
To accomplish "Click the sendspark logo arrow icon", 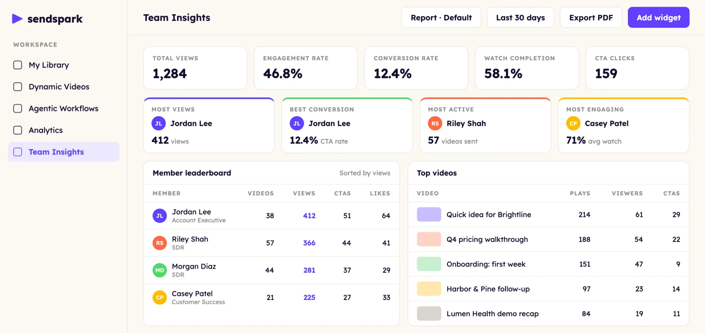I will click(x=17, y=18).
